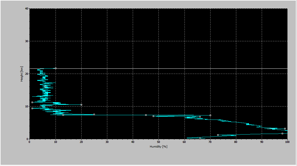Click the 10 label on the humidity axis
This screenshot has height=166, width=297.
coord(56,142)
